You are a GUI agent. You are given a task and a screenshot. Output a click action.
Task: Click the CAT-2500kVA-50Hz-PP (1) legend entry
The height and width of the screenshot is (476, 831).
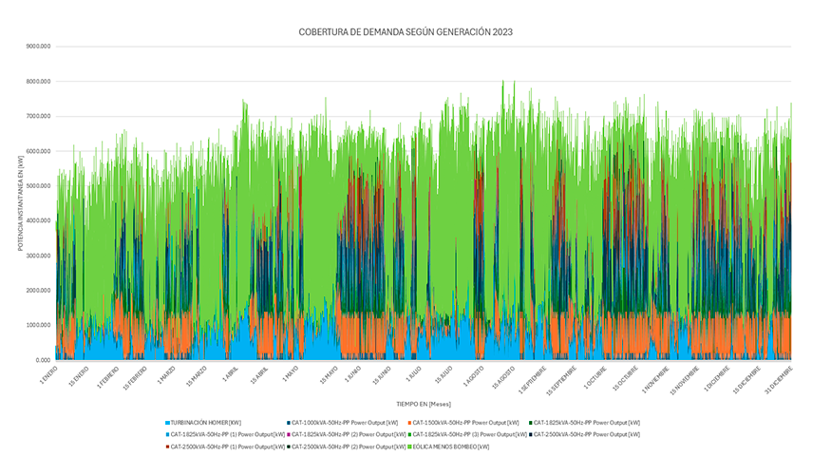[223, 446]
